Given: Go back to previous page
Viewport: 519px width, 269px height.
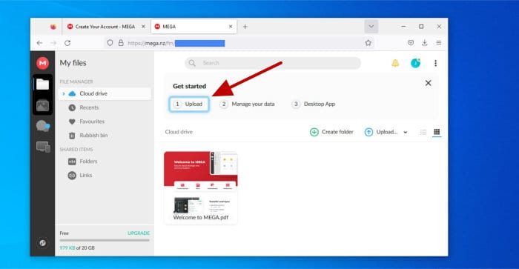Looking at the screenshot, I should click(39, 43).
